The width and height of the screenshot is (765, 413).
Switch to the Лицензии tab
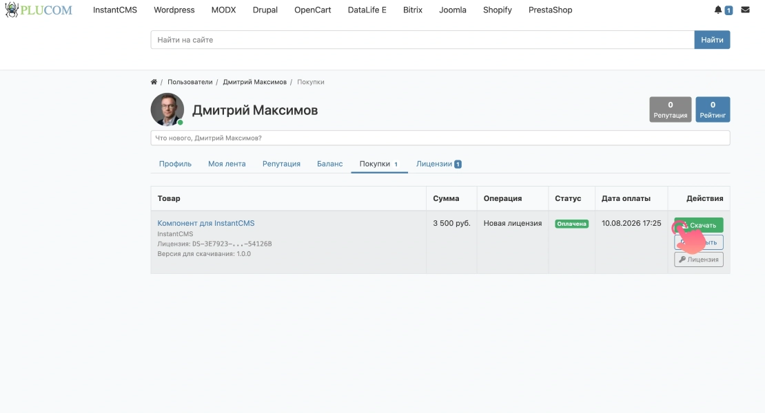click(438, 164)
